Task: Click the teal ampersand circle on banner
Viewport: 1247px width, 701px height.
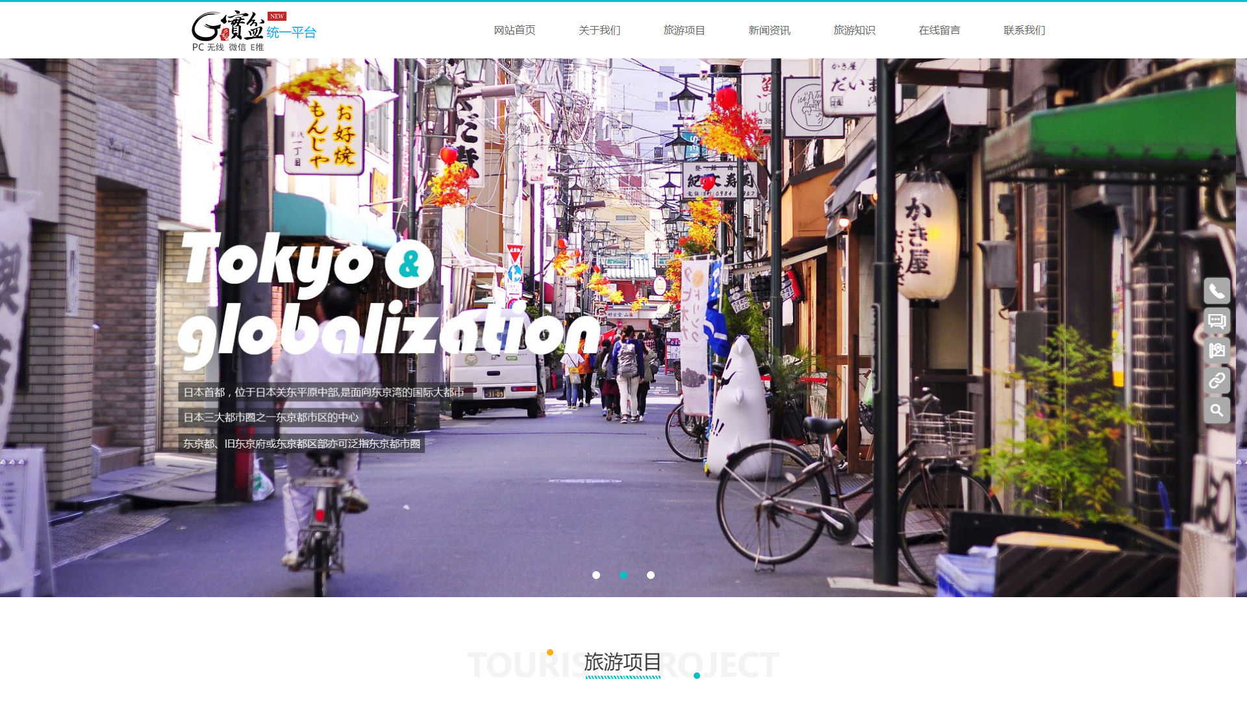Action: click(409, 264)
